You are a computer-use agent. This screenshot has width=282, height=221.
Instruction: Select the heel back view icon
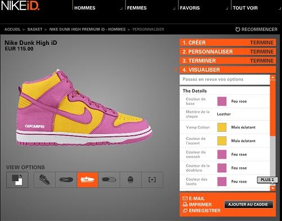tap(131, 179)
